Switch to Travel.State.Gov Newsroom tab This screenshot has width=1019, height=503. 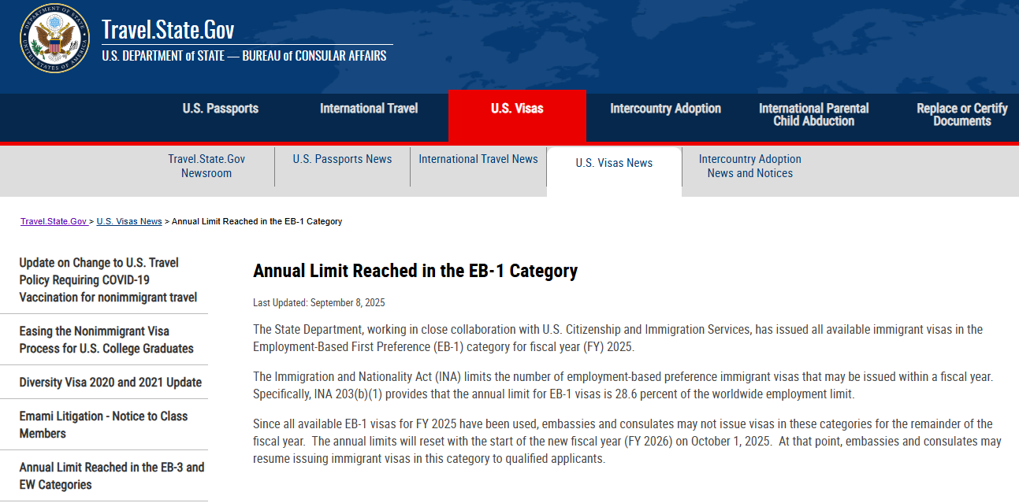(x=206, y=166)
